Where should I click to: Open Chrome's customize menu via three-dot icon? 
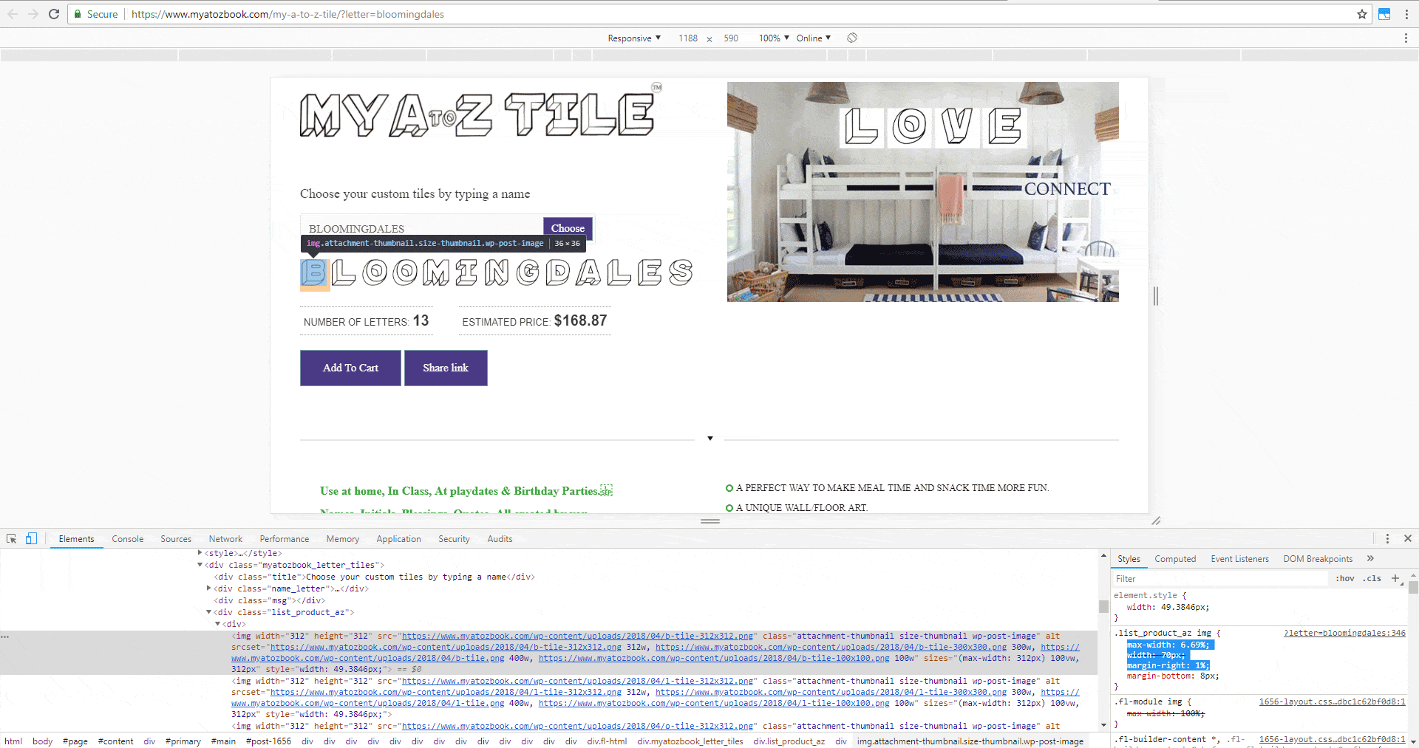pyautogui.click(x=1407, y=14)
